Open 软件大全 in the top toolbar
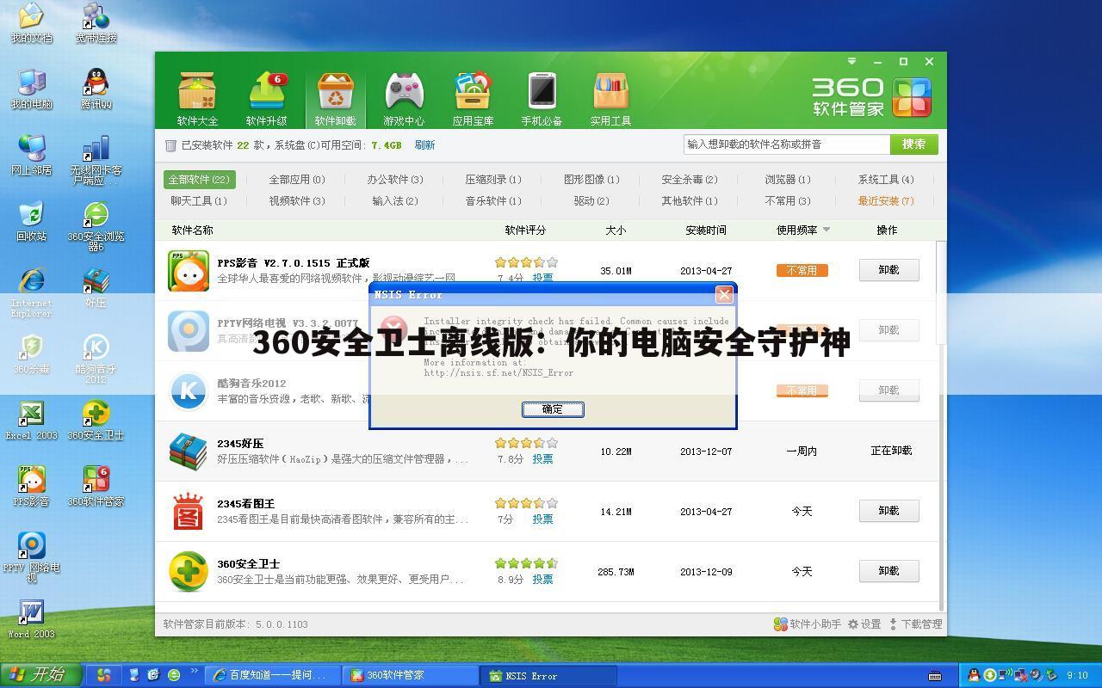Screen dimensions: 1102x688 (197, 98)
